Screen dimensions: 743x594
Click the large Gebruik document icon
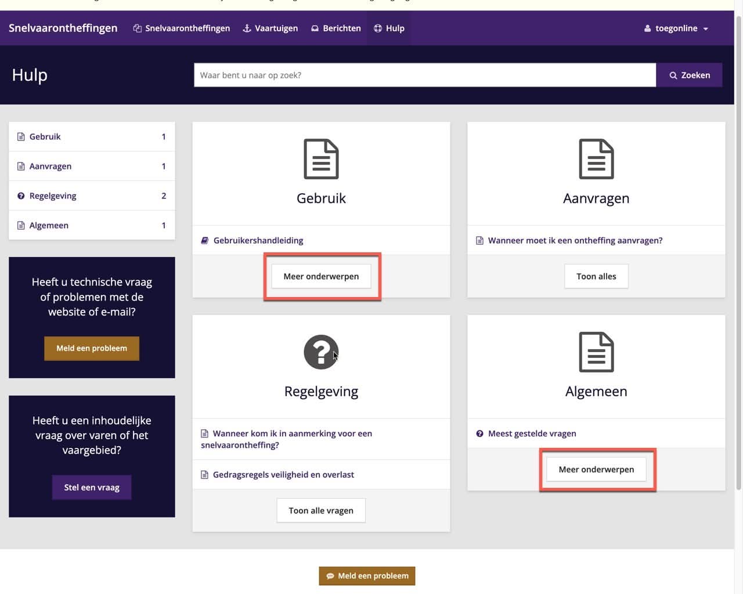click(x=321, y=159)
